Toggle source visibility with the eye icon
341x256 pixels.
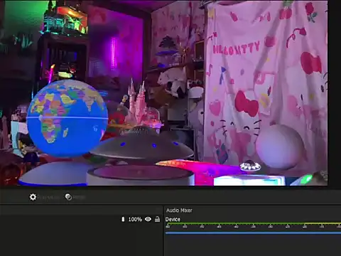(148, 219)
